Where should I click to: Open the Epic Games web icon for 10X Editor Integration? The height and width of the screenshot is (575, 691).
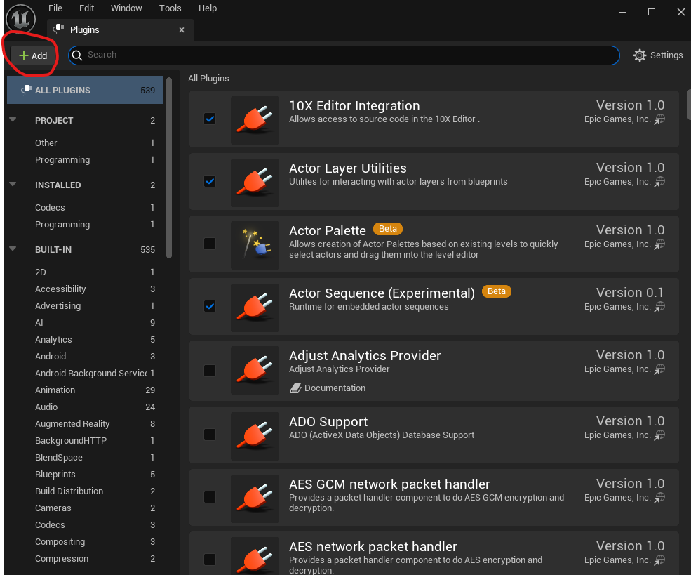[x=659, y=119]
